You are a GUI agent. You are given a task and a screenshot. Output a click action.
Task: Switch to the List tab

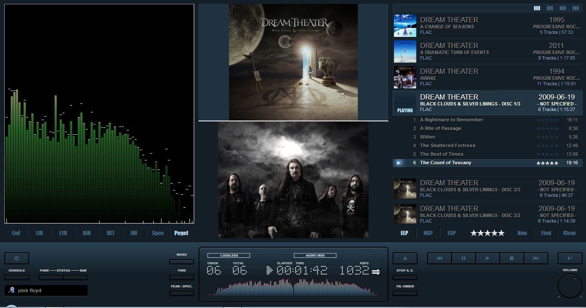[16, 233]
